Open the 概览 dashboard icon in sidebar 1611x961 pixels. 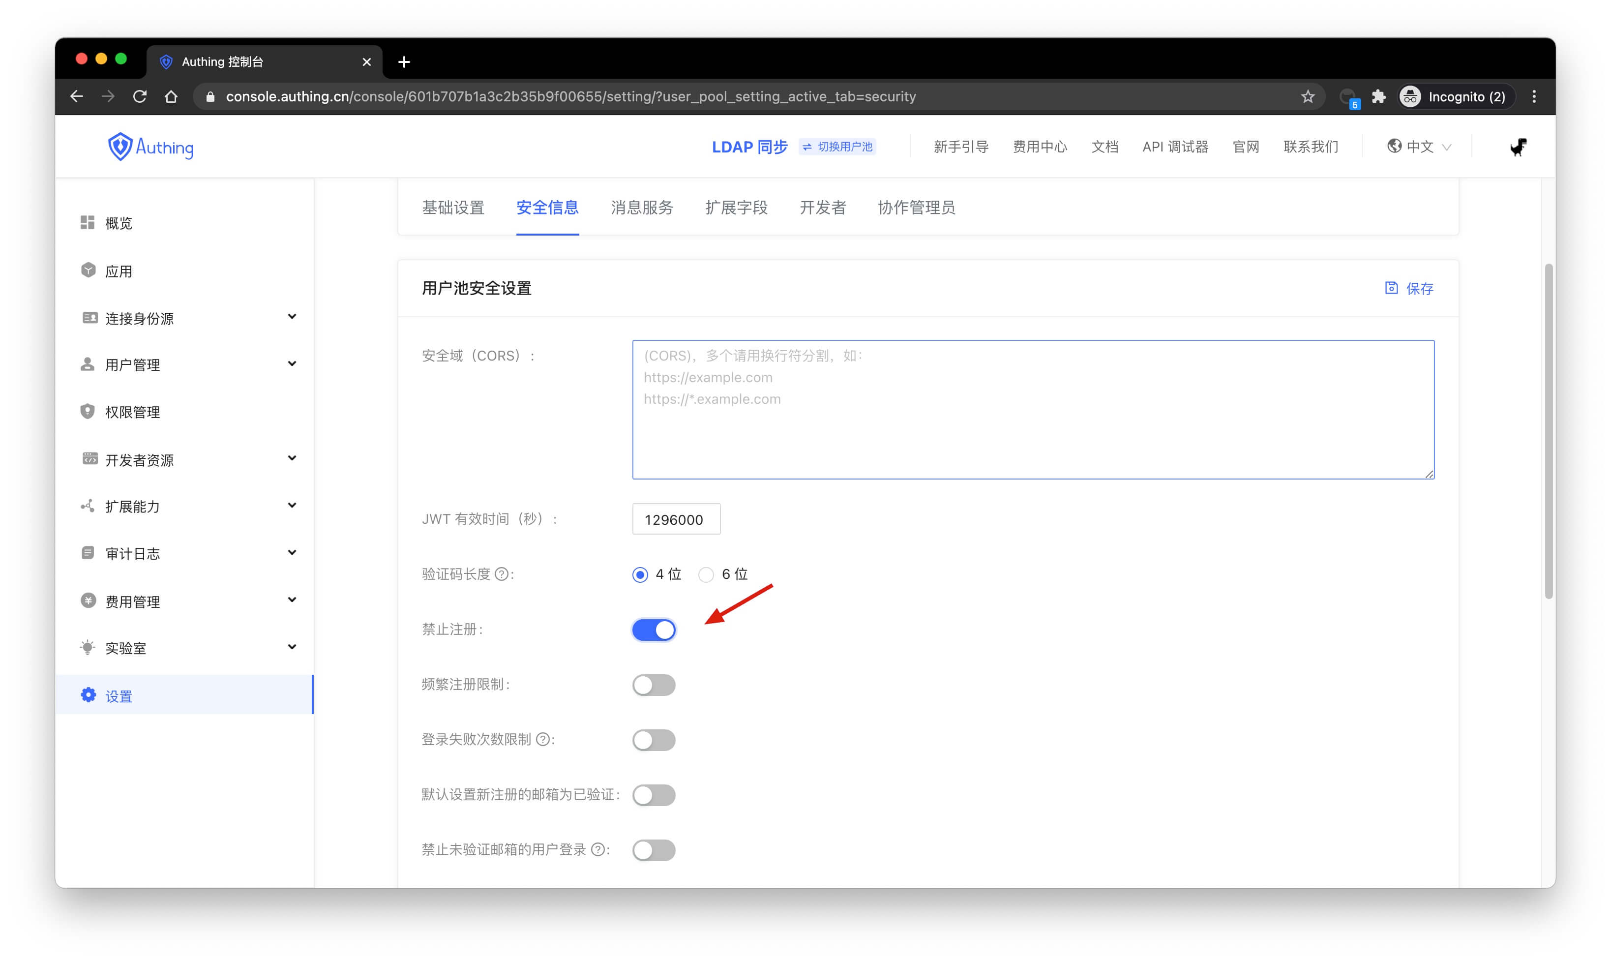(x=88, y=223)
